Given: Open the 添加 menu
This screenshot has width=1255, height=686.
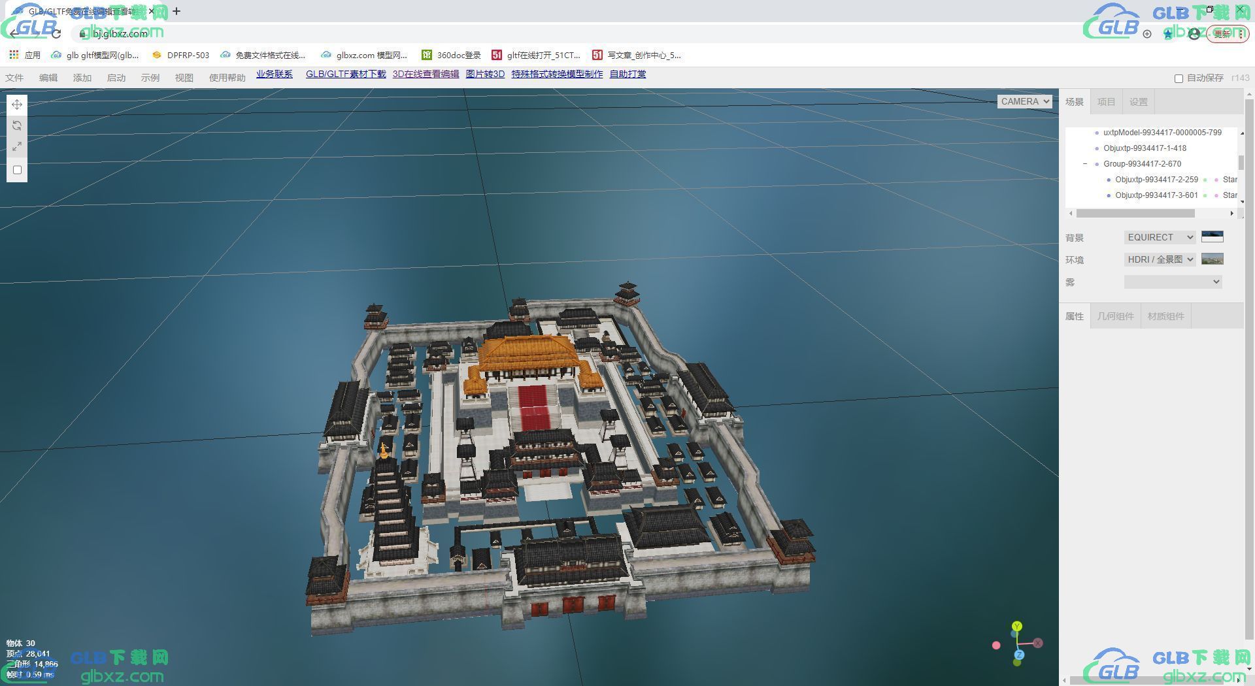Looking at the screenshot, I should (x=82, y=78).
